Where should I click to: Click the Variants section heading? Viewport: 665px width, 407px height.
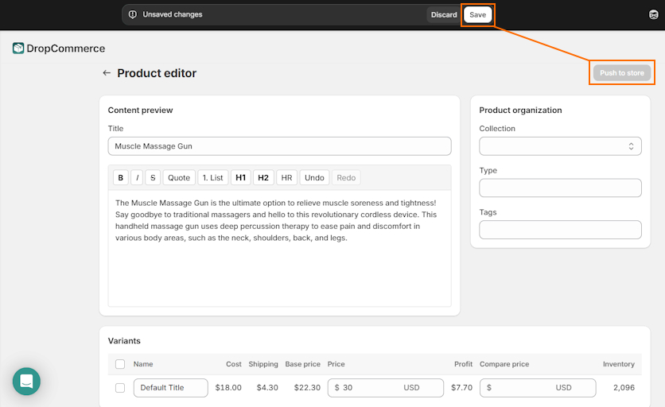pyautogui.click(x=124, y=341)
